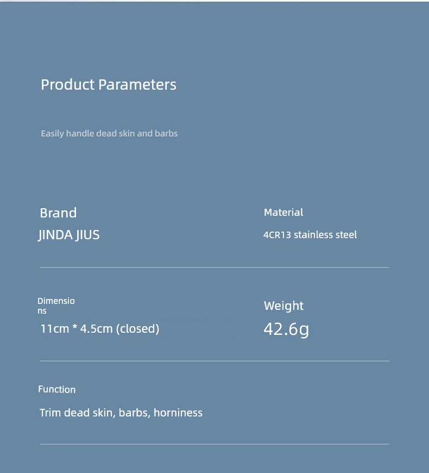
Task: Click the divider line below the Function row
Action: coord(214,444)
